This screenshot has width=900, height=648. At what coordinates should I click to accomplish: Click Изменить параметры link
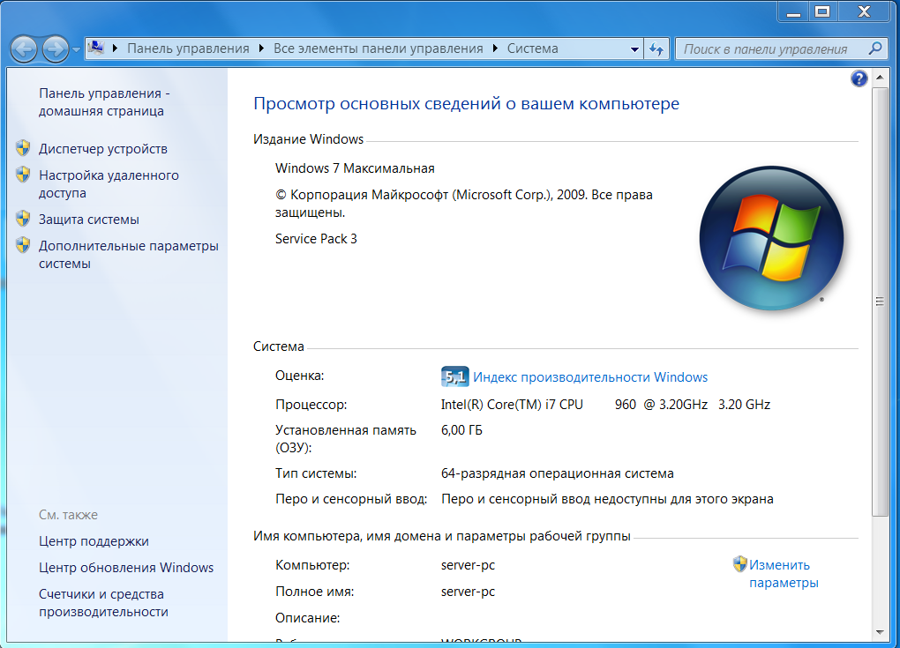click(x=784, y=574)
